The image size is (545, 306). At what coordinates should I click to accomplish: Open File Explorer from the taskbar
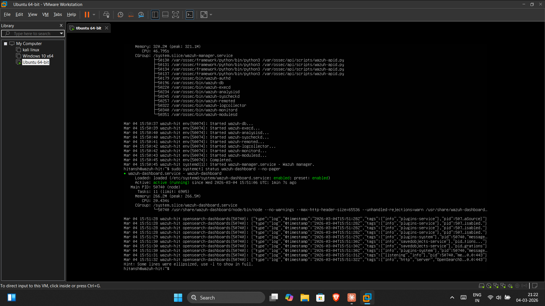point(305,298)
